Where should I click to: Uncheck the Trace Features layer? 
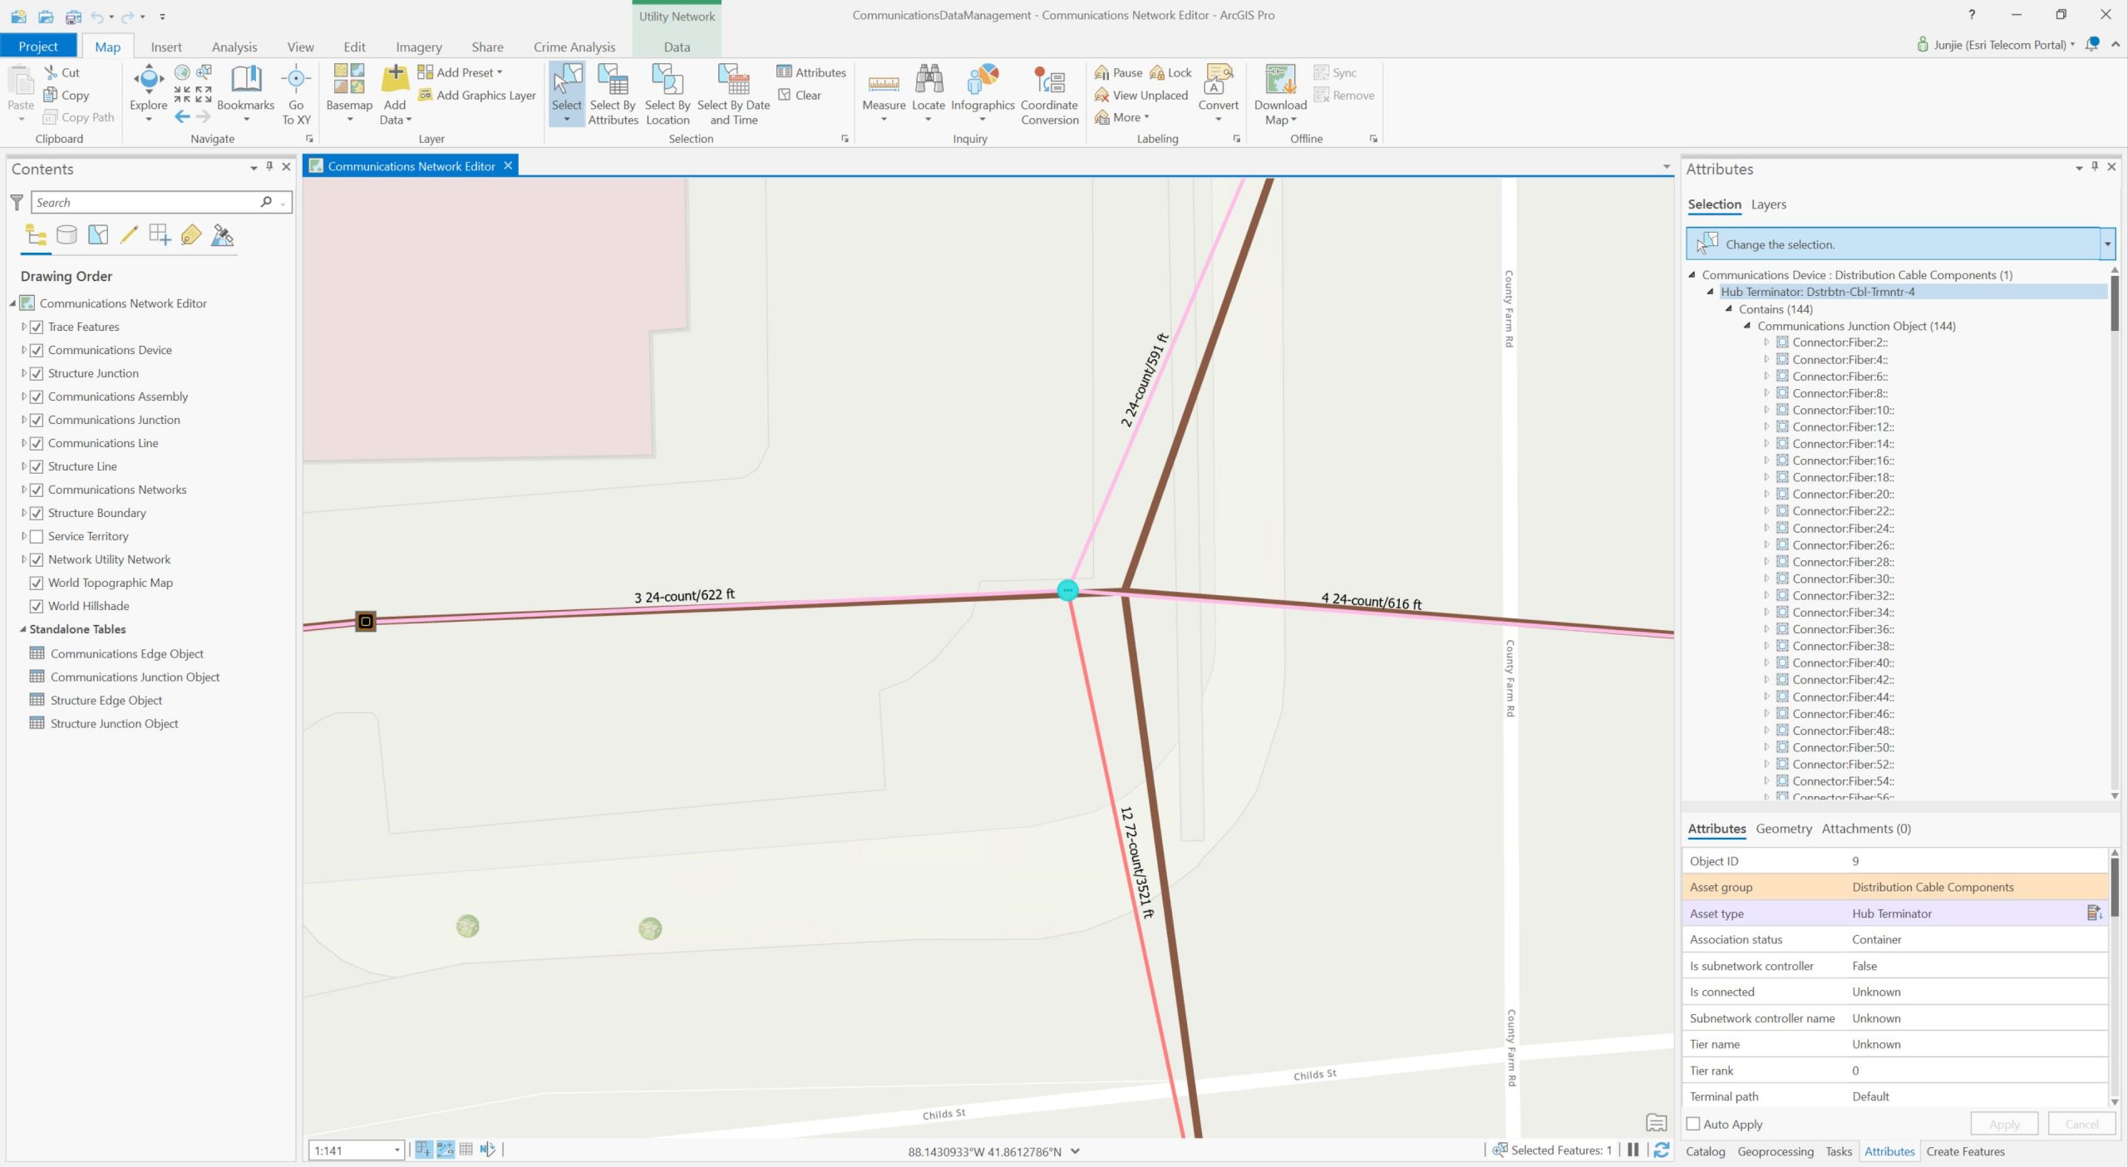pyautogui.click(x=37, y=327)
